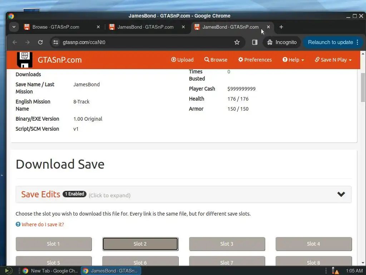Click the question mark help icon

tap(18, 224)
